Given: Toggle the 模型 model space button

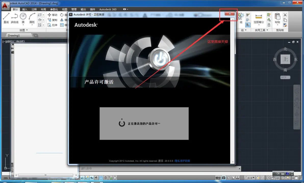Looking at the screenshot, I should coord(218,178).
